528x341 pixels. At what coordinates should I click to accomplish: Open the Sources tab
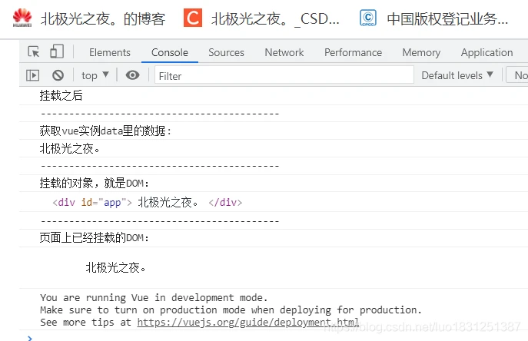(x=226, y=52)
